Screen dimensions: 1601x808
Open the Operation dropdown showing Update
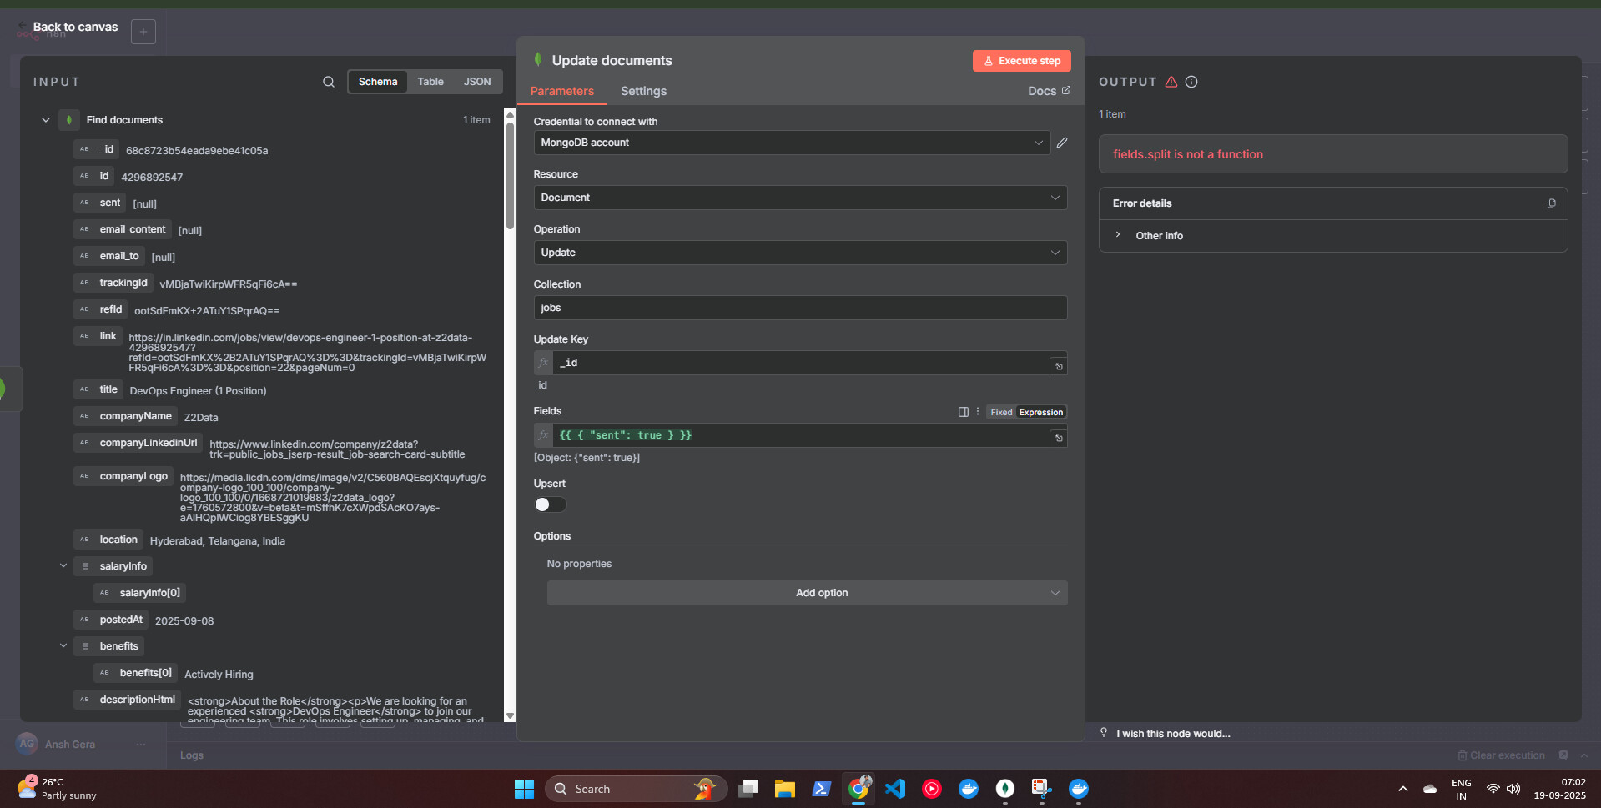point(799,253)
